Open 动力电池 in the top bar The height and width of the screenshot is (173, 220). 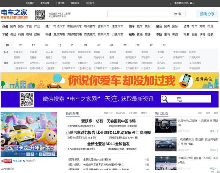tap(90, 3)
